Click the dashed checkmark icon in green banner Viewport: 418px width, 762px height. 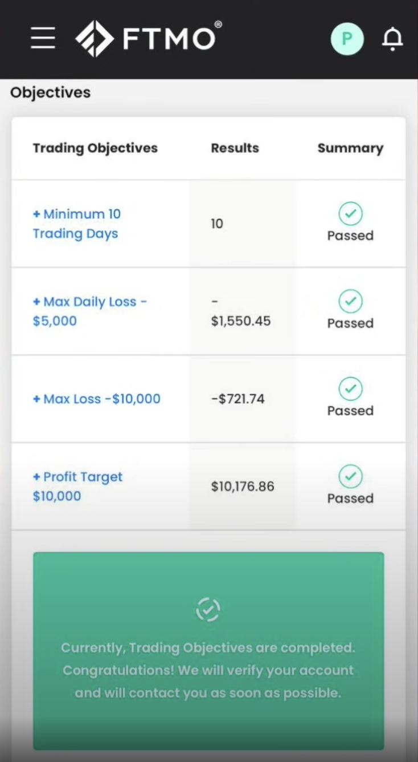pyautogui.click(x=208, y=610)
